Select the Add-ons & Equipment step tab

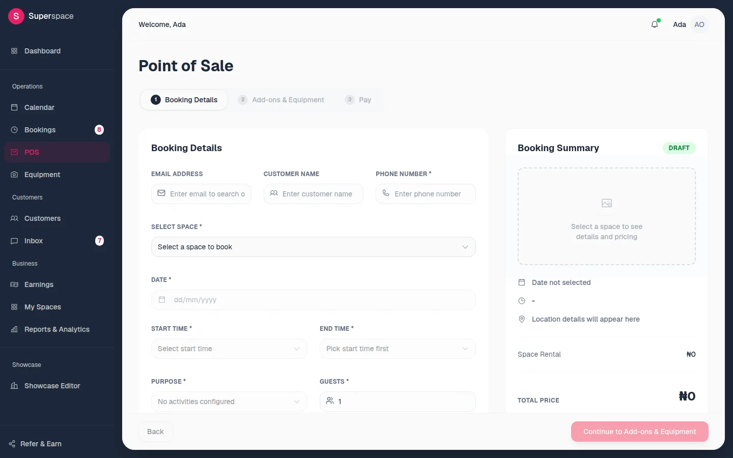281,100
